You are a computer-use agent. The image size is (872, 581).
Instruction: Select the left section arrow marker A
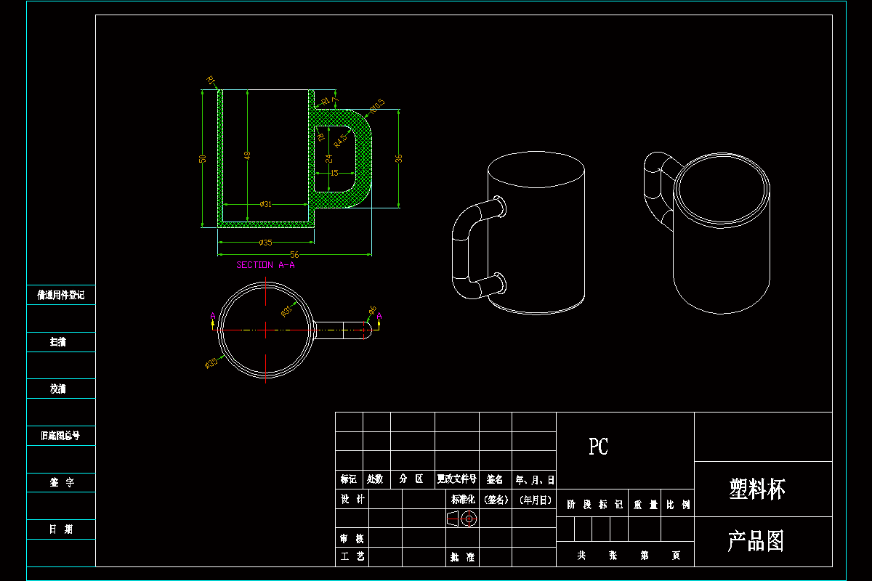click(212, 320)
